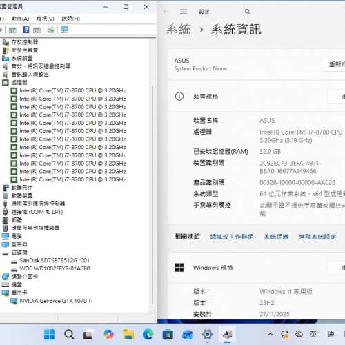Image resolution: width=345 pixels, height=345 pixels.
Task: Select the 存放控制器 category
Action: click(x=25, y=42)
